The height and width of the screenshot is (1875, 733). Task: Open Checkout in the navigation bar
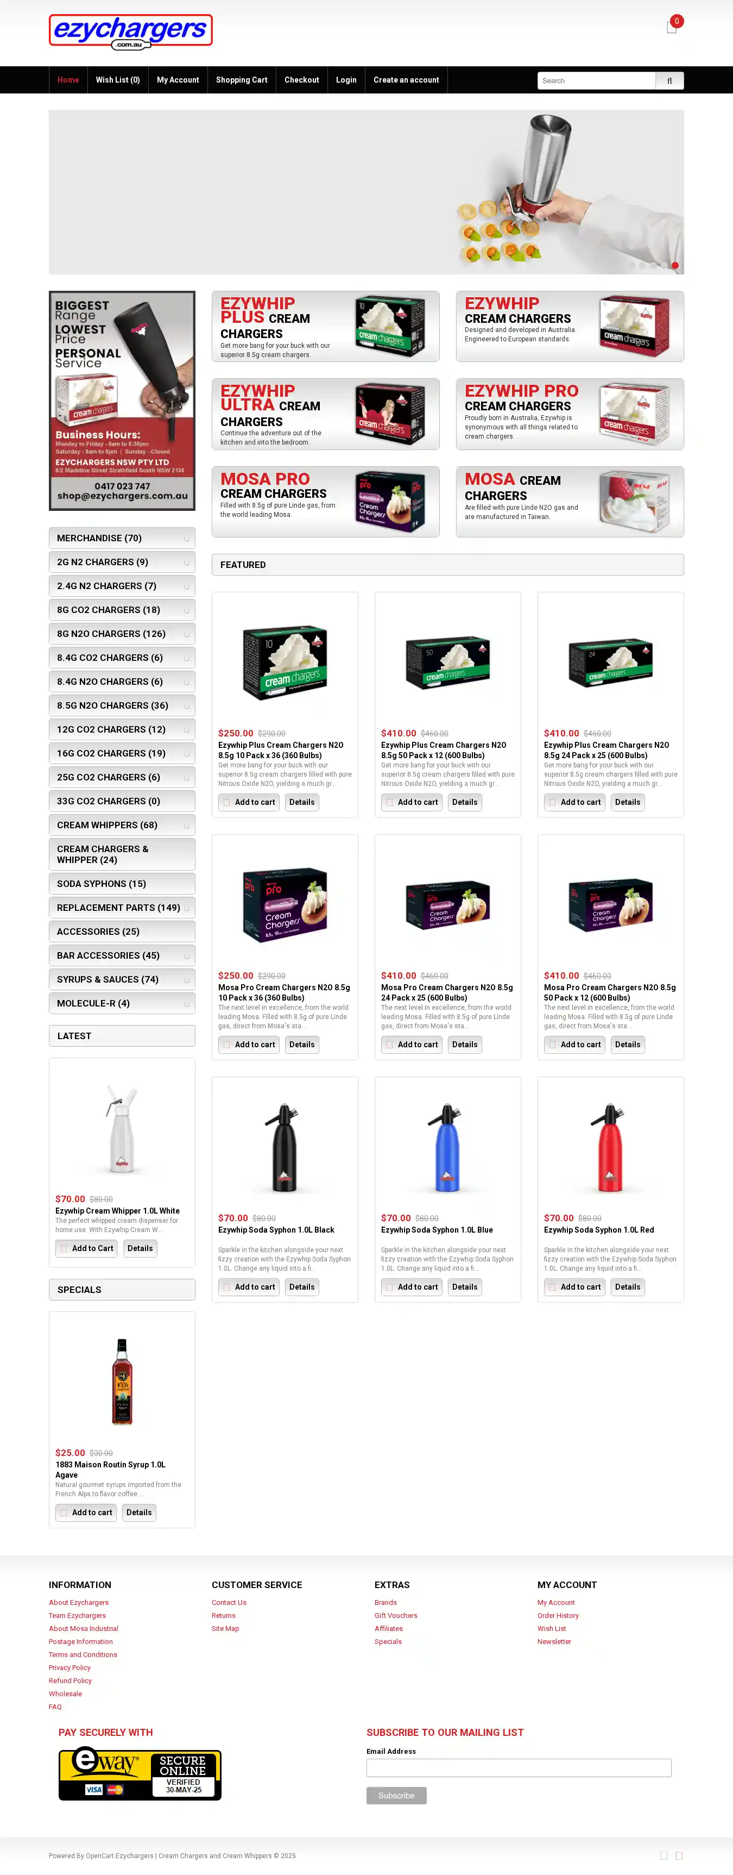tap(302, 80)
